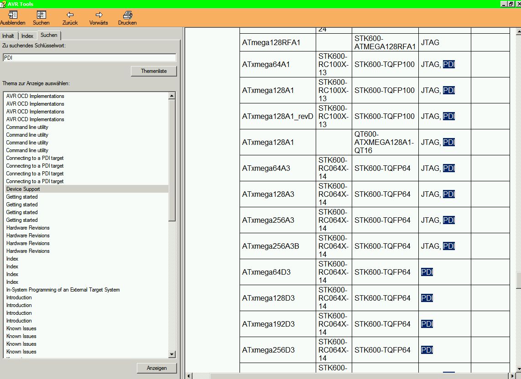This screenshot has width=521, height=379.
Task: Select the Suchen tab
Action: 49,35
